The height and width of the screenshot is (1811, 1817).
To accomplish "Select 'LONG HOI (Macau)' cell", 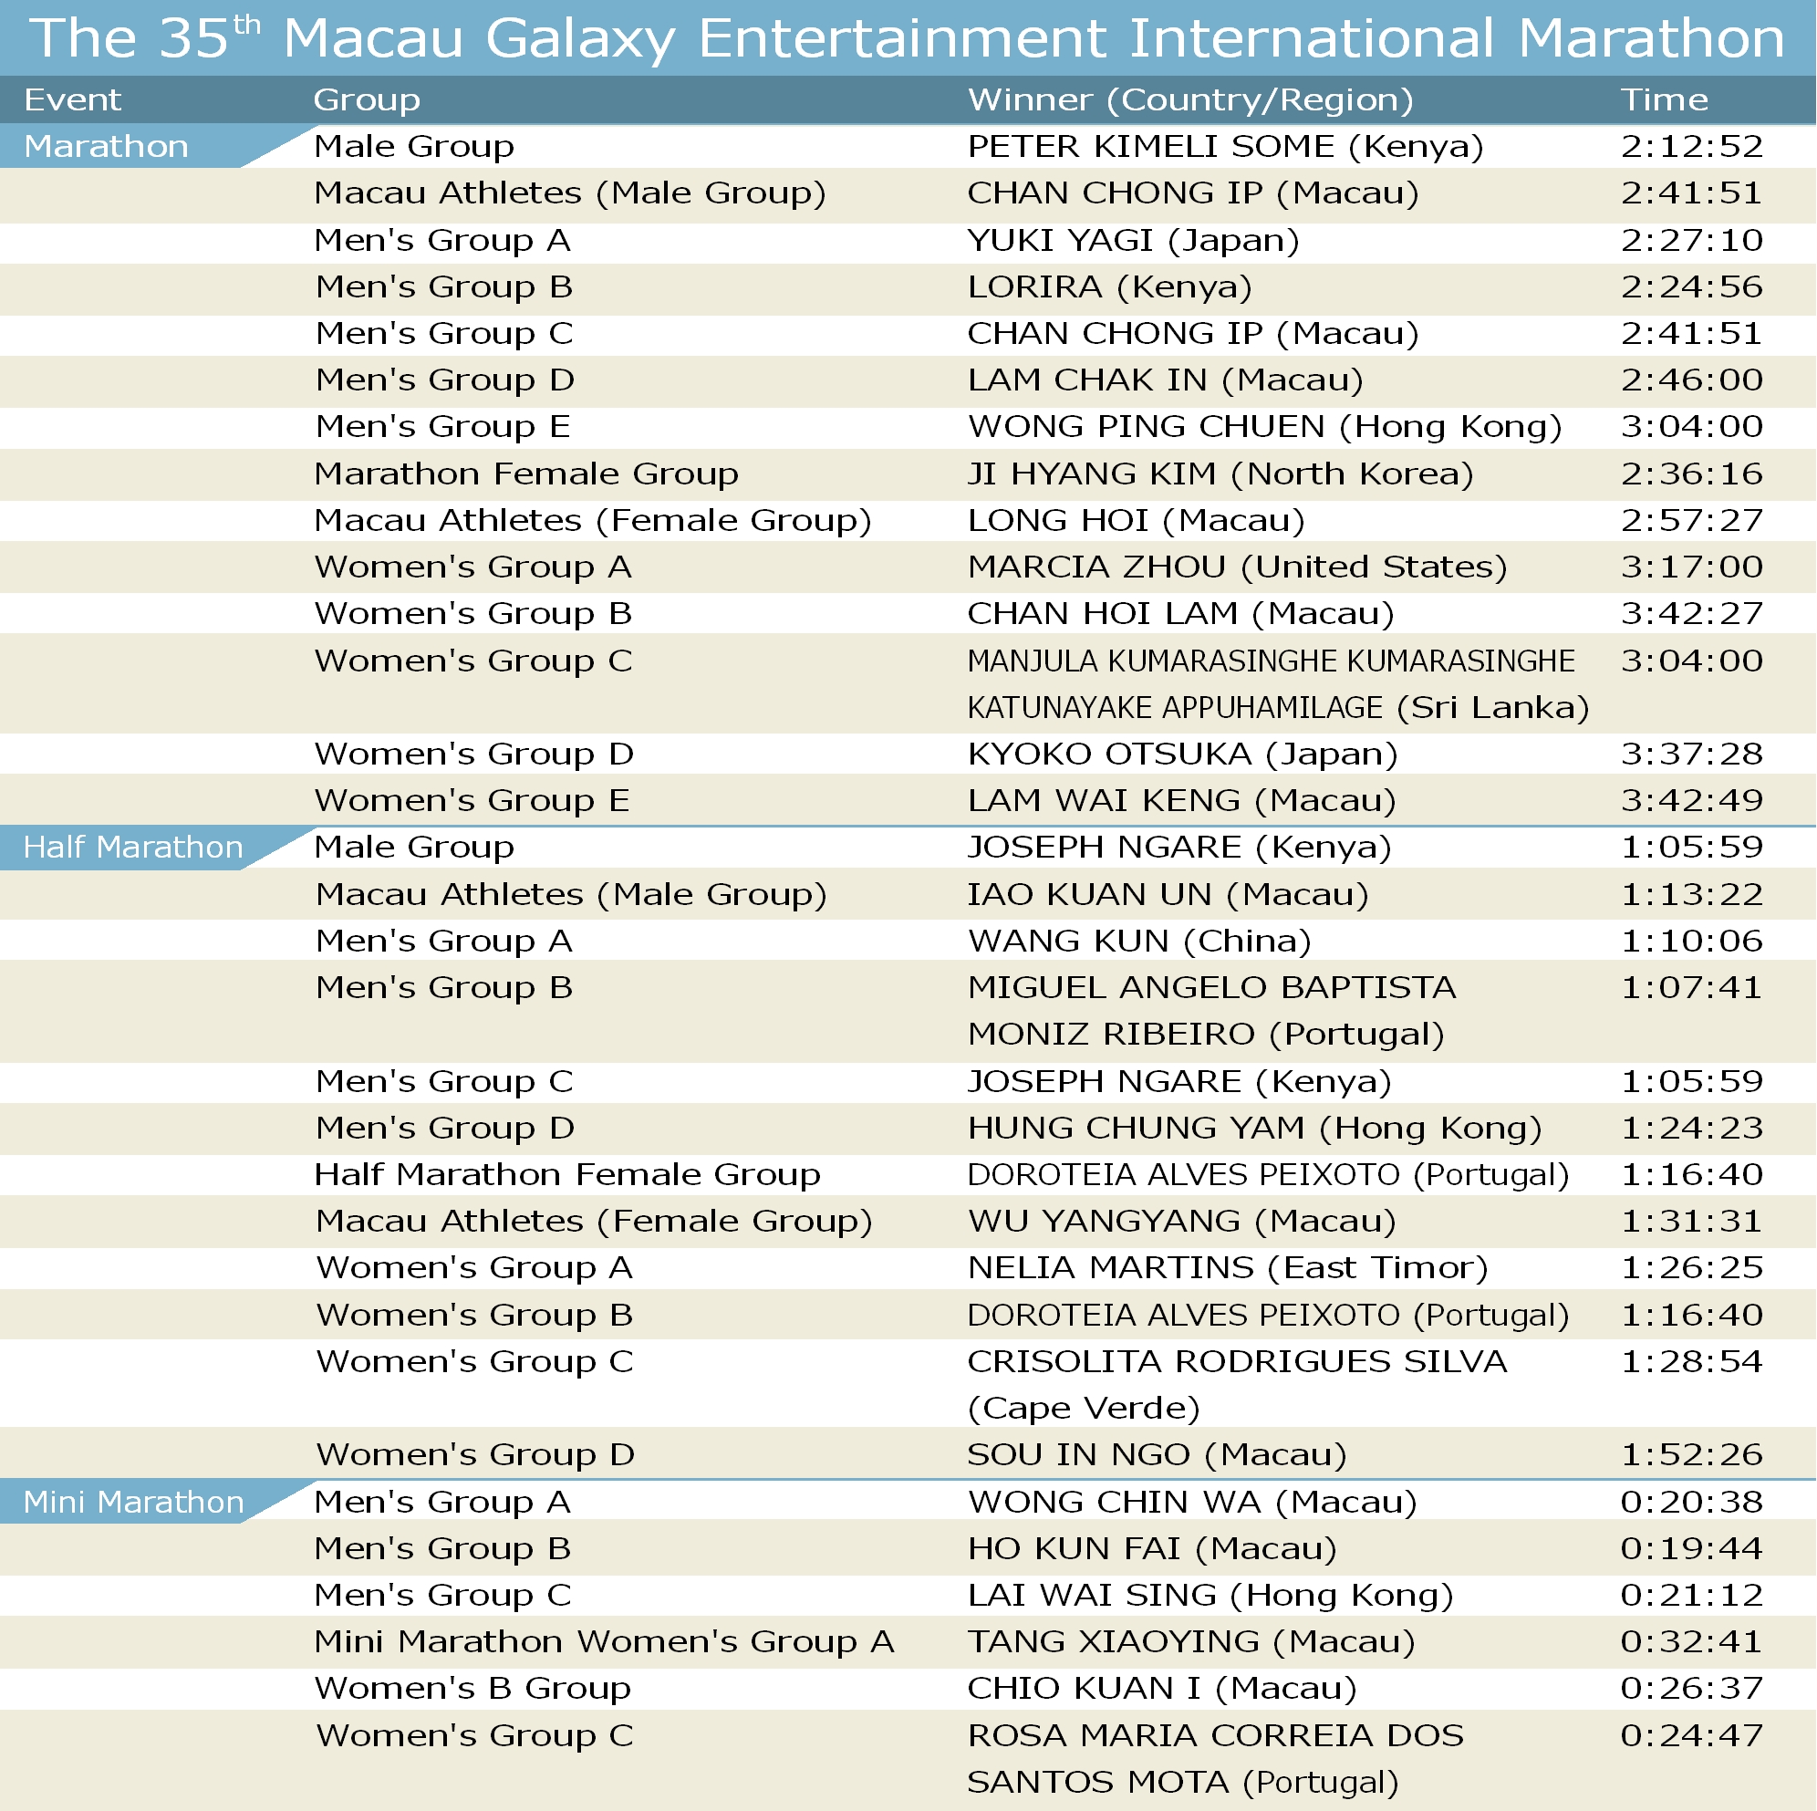I will [x=1137, y=520].
